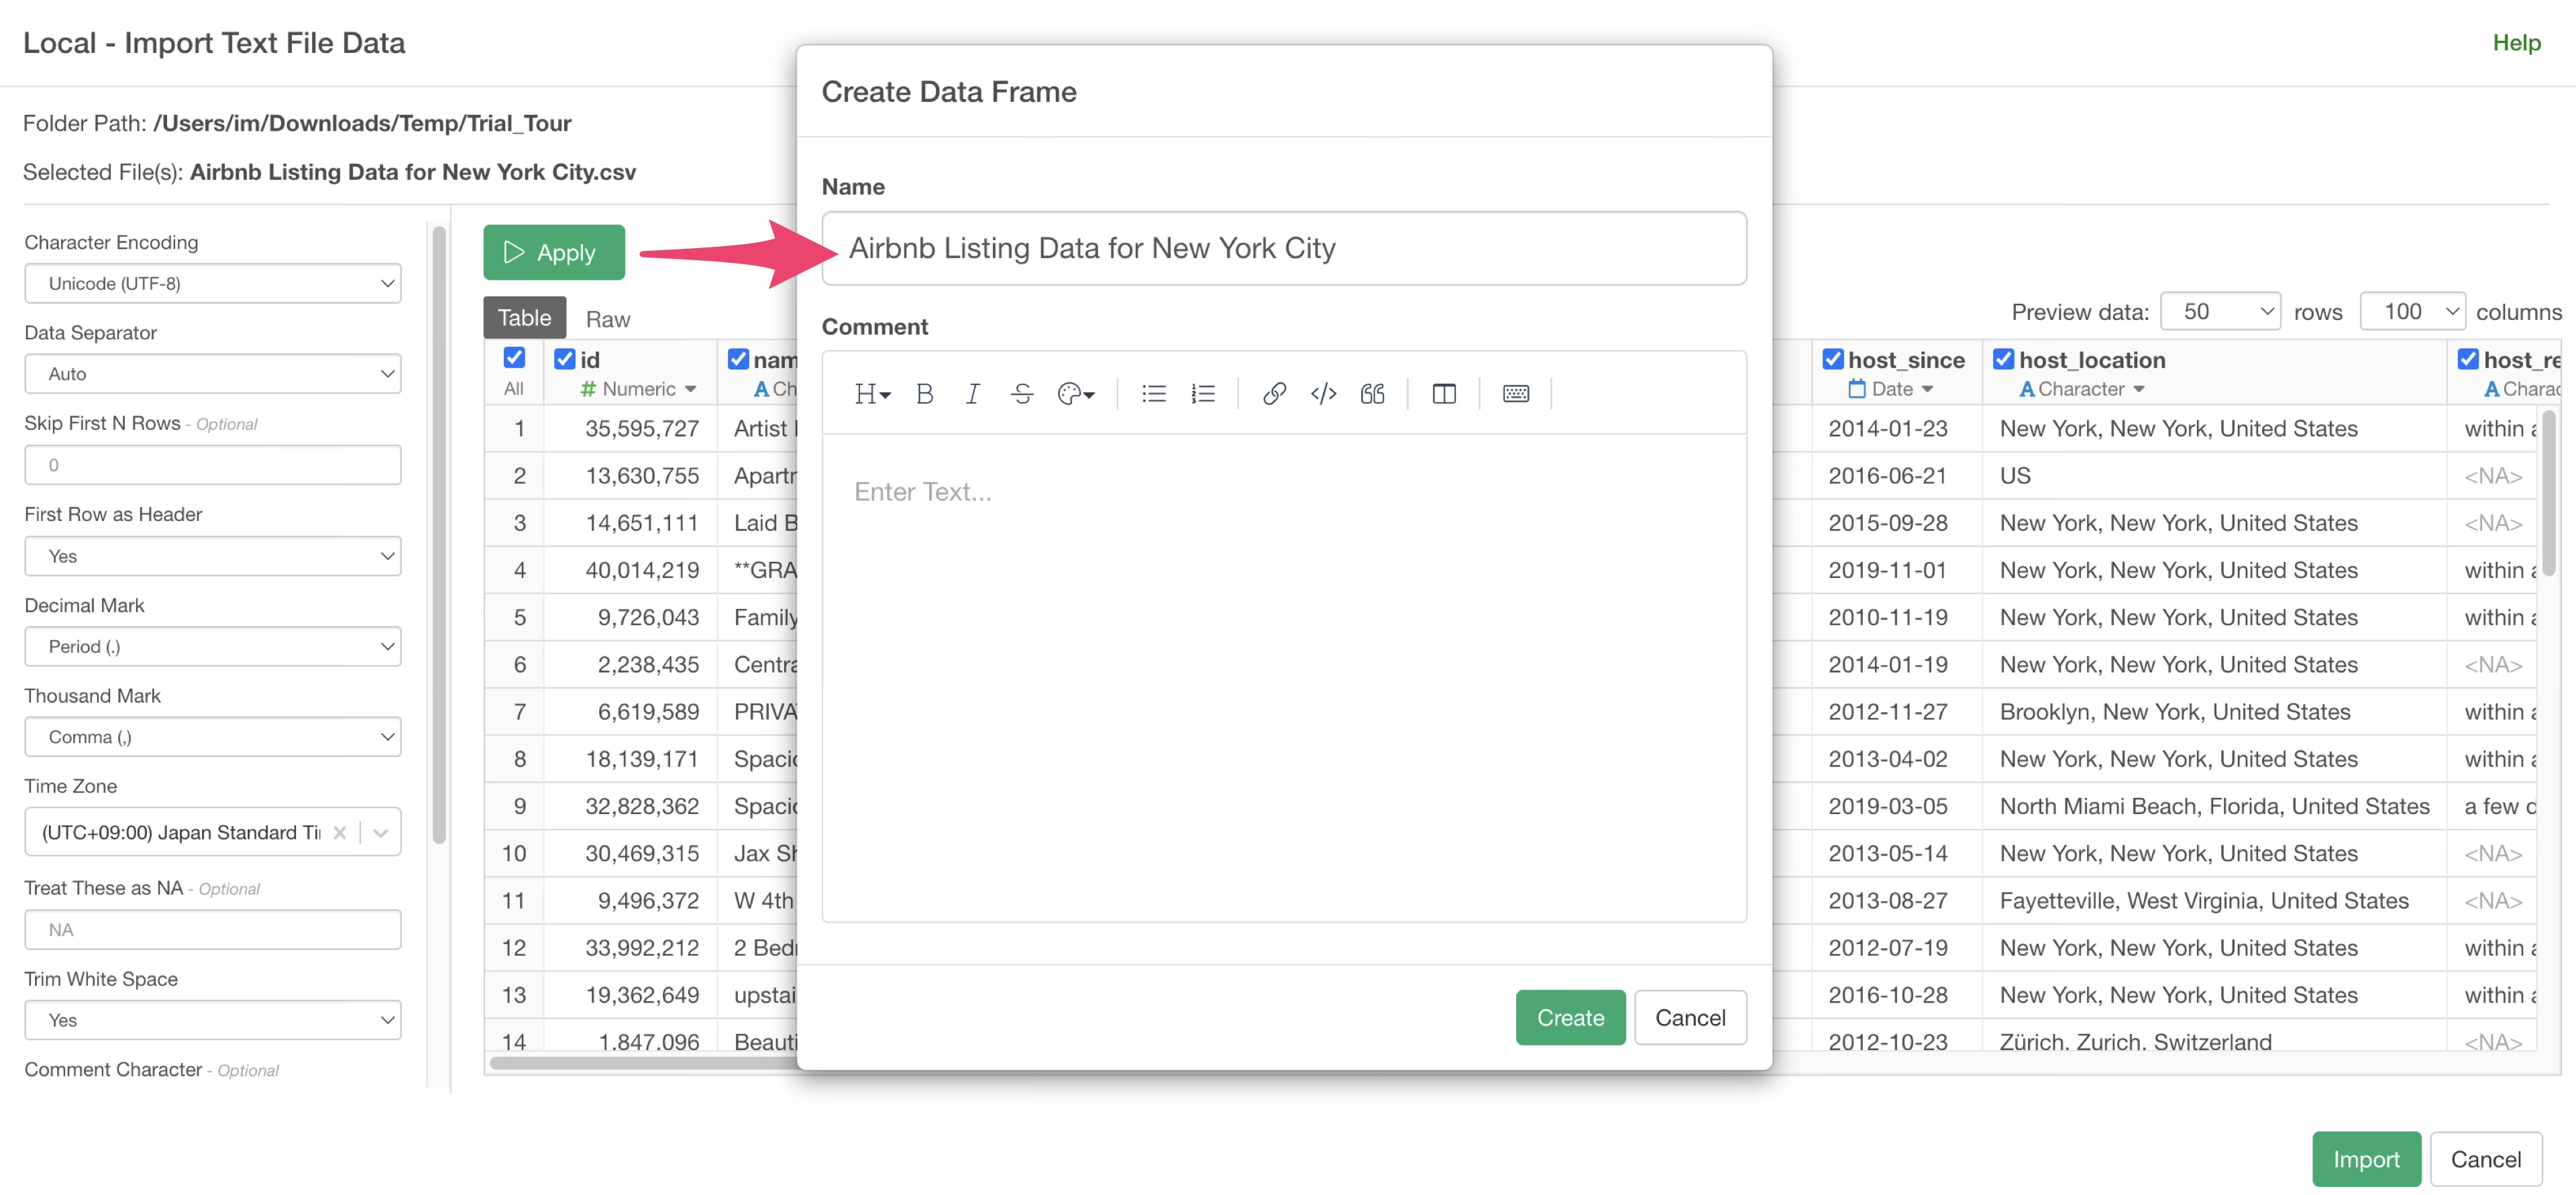Open the Help link
The width and height of the screenshot is (2576, 1195).
pyautogui.click(x=2516, y=42)
